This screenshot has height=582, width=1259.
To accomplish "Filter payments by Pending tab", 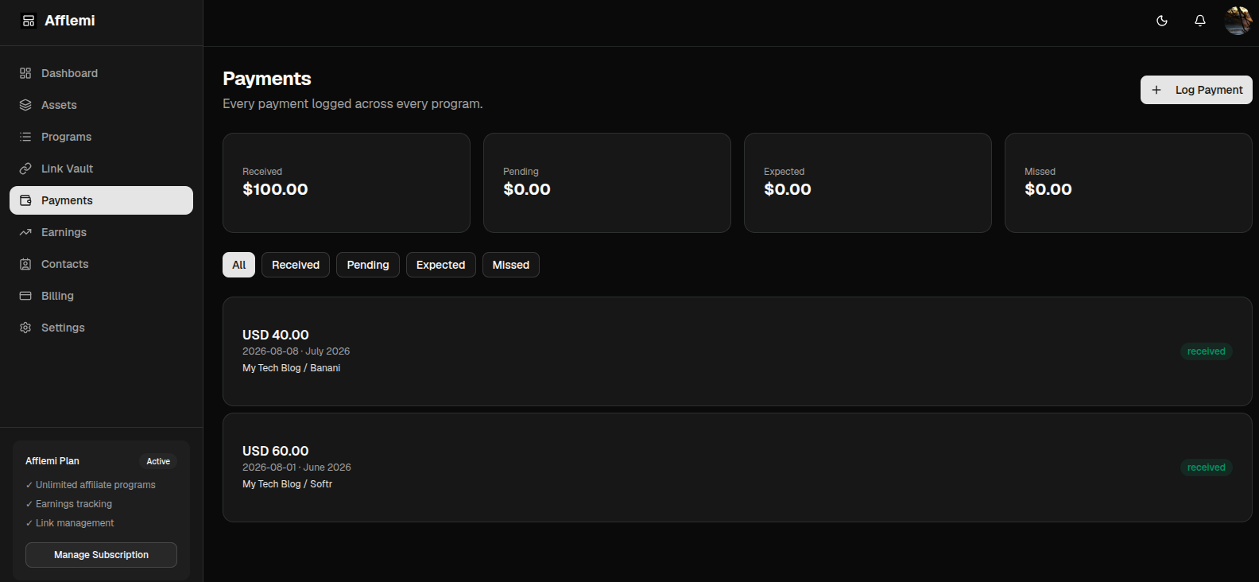I will [x=368, y=265].
